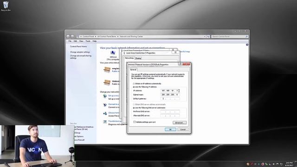The height and width of the screenshot is (167, 297).
Task: Expand the address bar history dropdown arrow
Action: click(x=205, y=36)
